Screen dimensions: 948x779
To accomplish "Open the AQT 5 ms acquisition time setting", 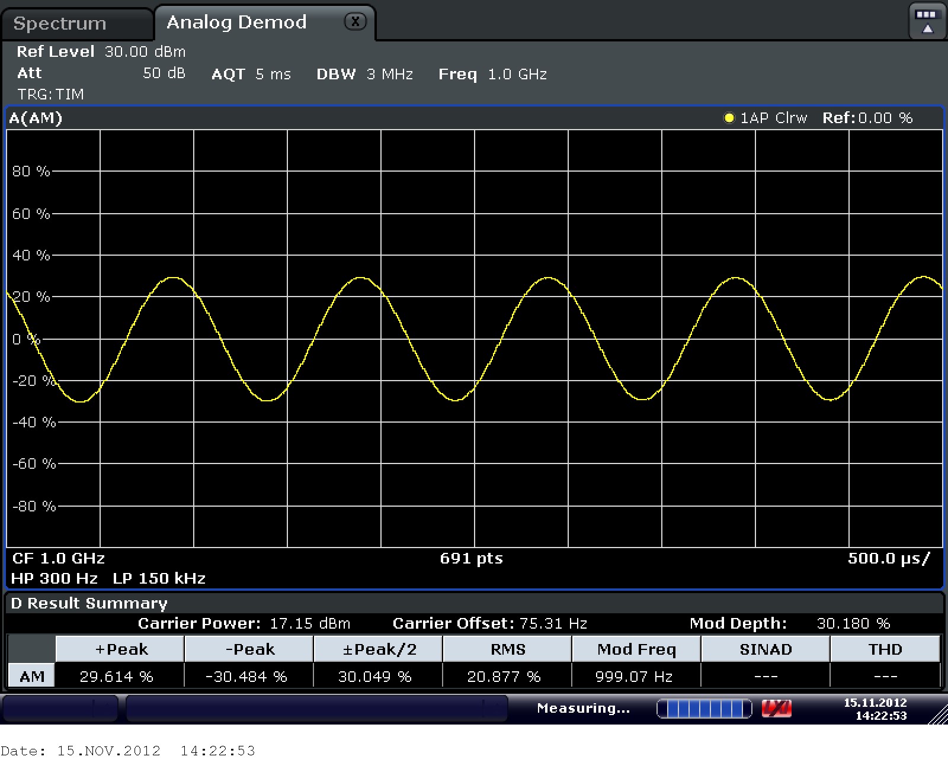I will [251, 74].
